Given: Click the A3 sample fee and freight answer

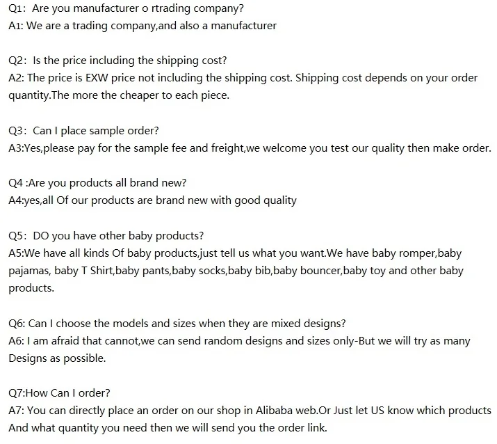Looking at the screenshot, I should [250, 148].
